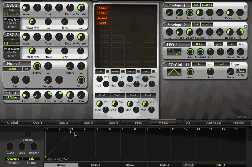Viewport: 252px width, 167px height.
Task: Open the Quarters TimeUnit dropdown
Action: (13, 159)
